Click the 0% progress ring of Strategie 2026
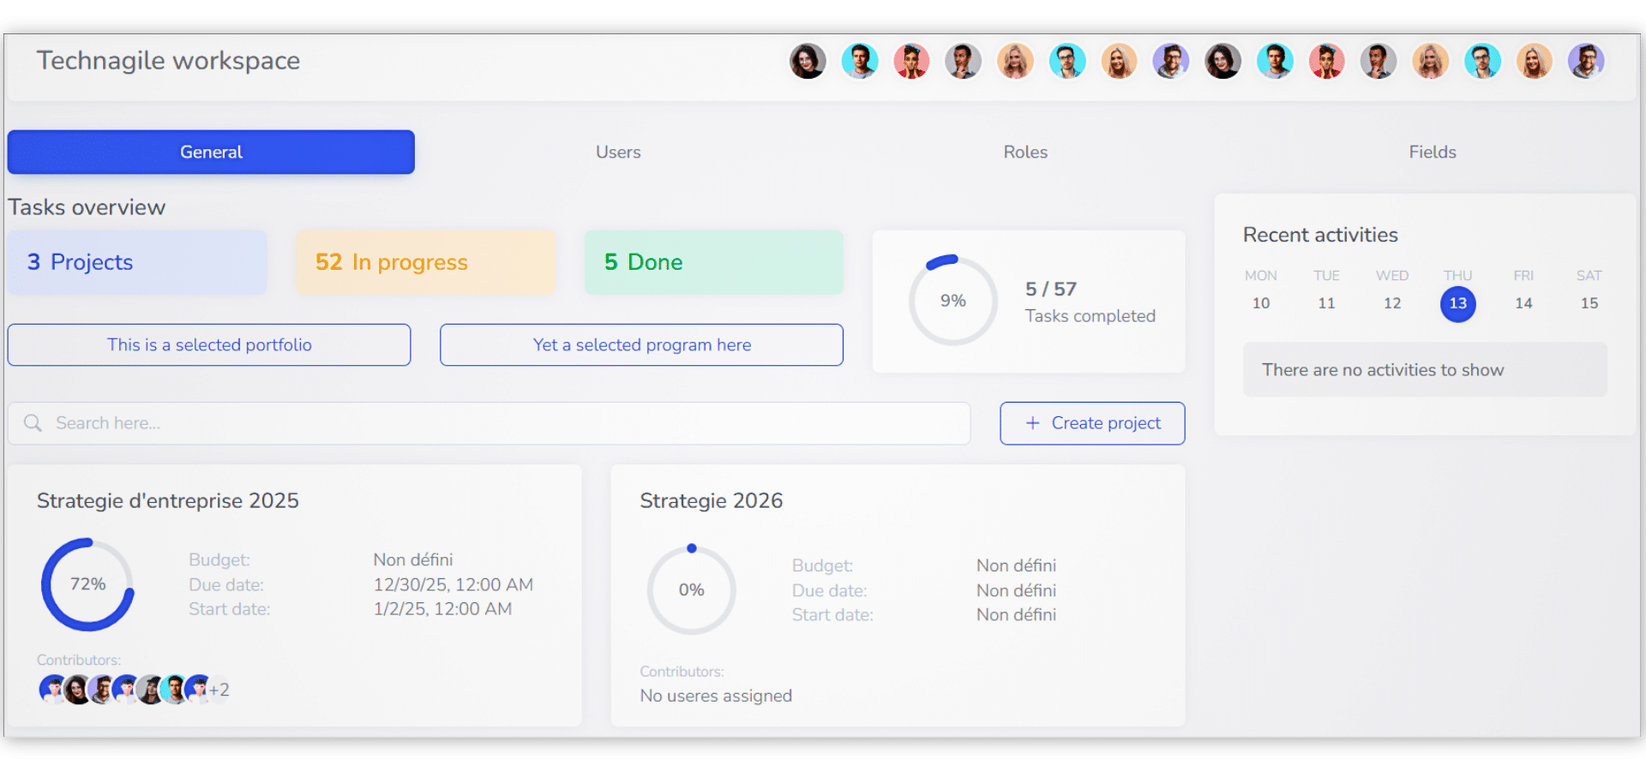 [x=691, y=590]
